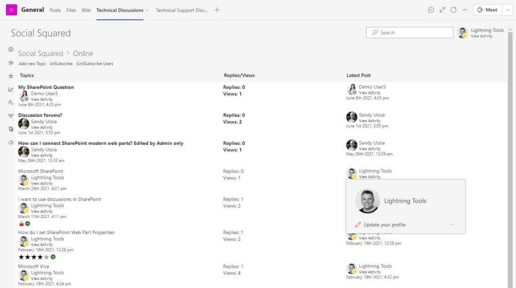Open the settings gear in left sidebar

point(11,49)
